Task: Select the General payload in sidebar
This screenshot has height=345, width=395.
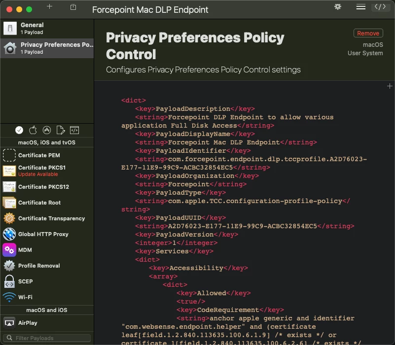Action: coord(47,29)
